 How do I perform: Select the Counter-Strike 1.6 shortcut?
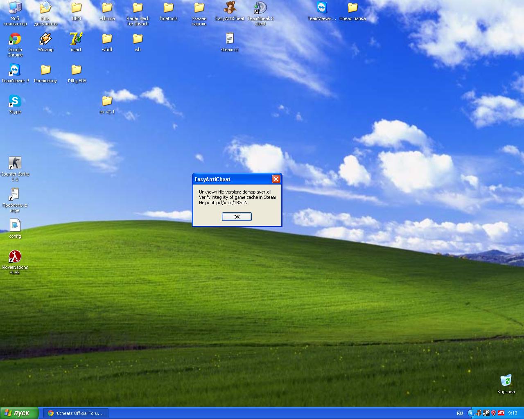coord(15,169)
